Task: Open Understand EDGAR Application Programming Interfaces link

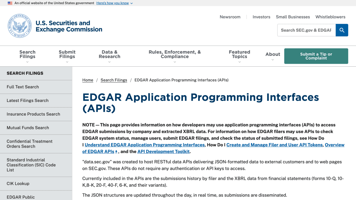Action: point(145,145)
